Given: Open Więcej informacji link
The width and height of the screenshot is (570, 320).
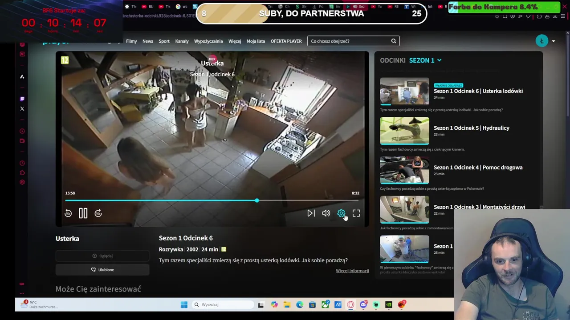Looking at the screenshot, I should [x=352, y=271].
